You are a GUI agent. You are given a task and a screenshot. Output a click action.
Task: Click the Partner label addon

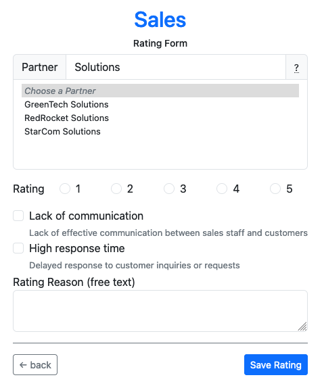[x=40, y=68]
